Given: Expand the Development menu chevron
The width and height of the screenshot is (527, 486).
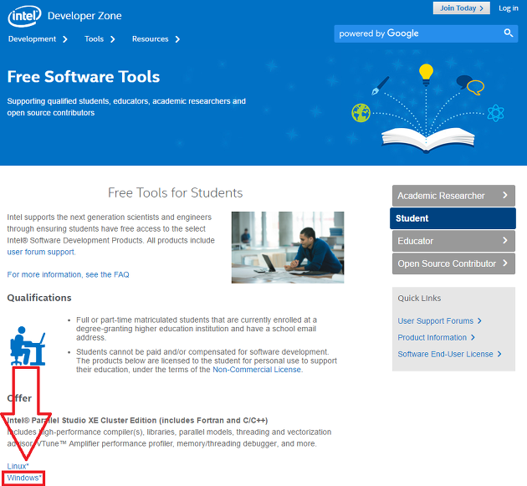Looking at the screenshot, I should (65, 39).
